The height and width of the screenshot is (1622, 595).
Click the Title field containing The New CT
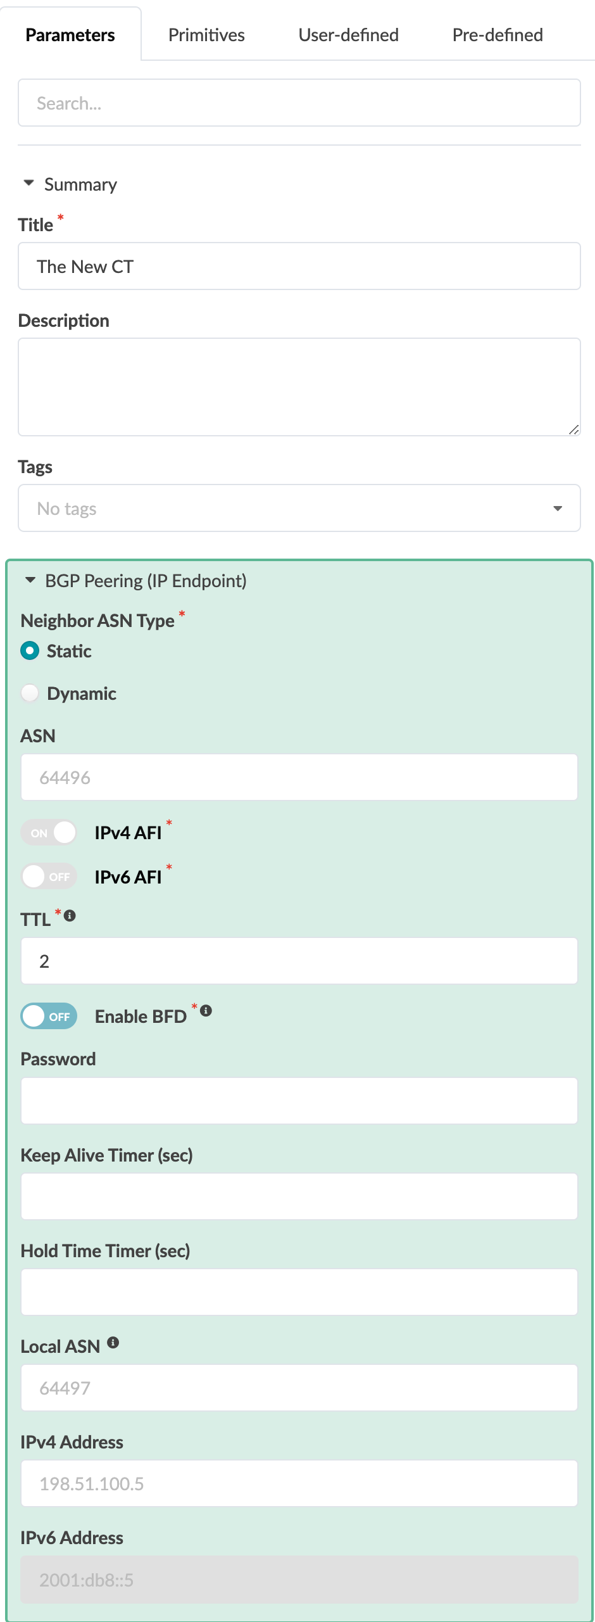pos(299,266)
